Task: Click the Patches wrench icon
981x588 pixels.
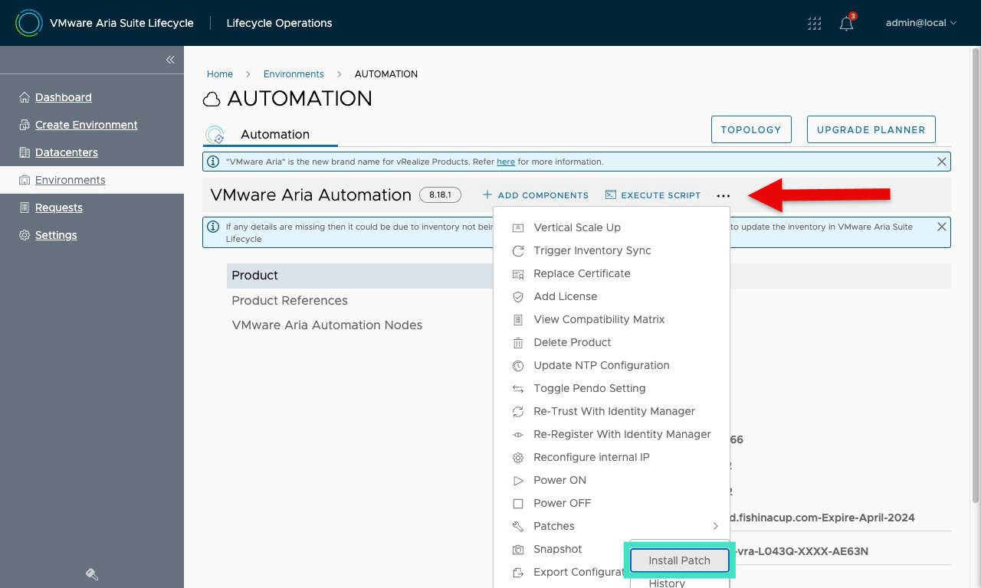Action: tap(518, 526)
